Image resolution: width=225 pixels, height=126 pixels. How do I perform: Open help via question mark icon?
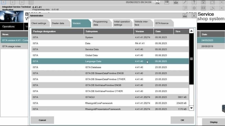(x=194, y=2)
